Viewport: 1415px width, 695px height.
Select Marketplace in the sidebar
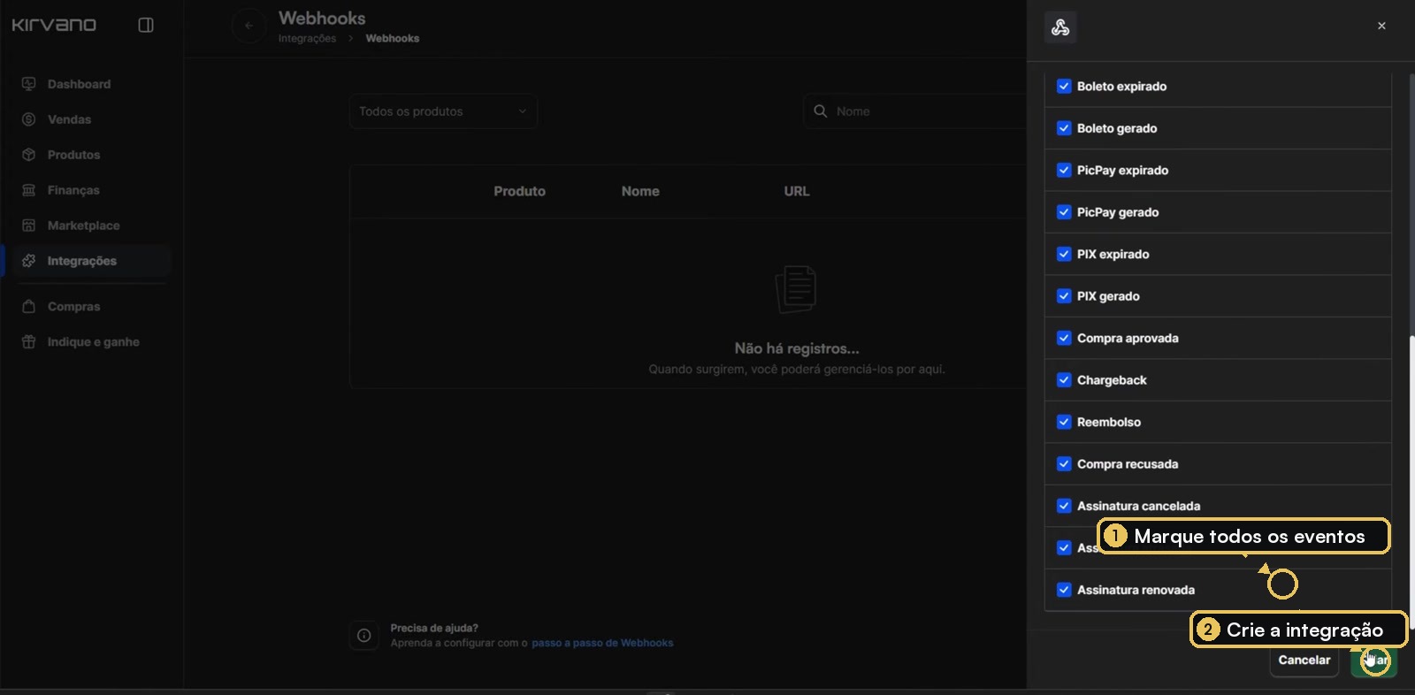[83, 225]
